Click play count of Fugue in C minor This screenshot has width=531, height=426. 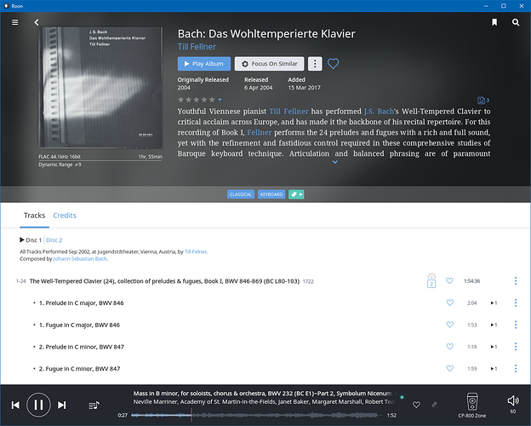494,369
